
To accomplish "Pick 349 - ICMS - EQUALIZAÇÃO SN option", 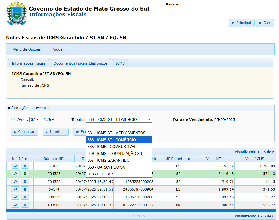I will (115, 153).
